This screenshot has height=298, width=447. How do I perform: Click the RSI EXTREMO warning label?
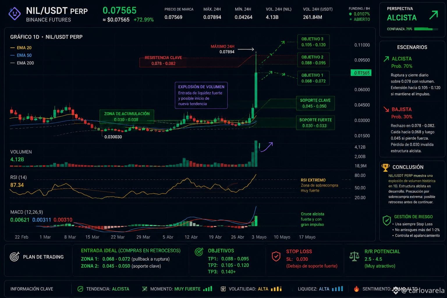click(313, 180)
